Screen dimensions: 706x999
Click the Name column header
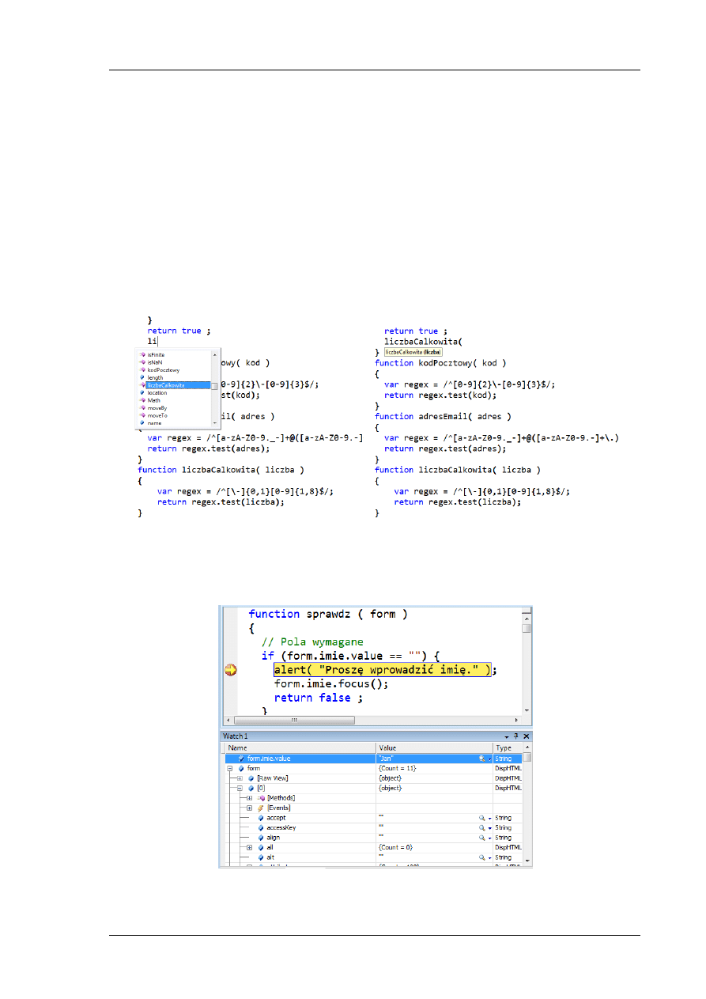[x=238, y=747]
